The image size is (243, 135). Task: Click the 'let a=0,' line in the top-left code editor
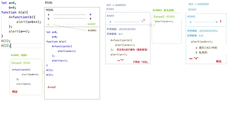coord(9,3)
